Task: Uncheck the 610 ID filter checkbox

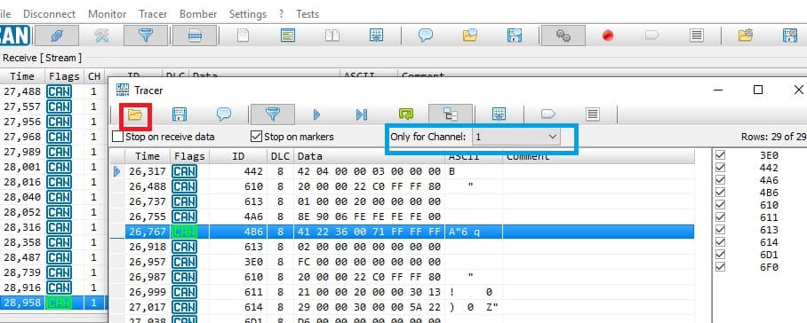Action: pyautogui.click(x=721, y=205)
